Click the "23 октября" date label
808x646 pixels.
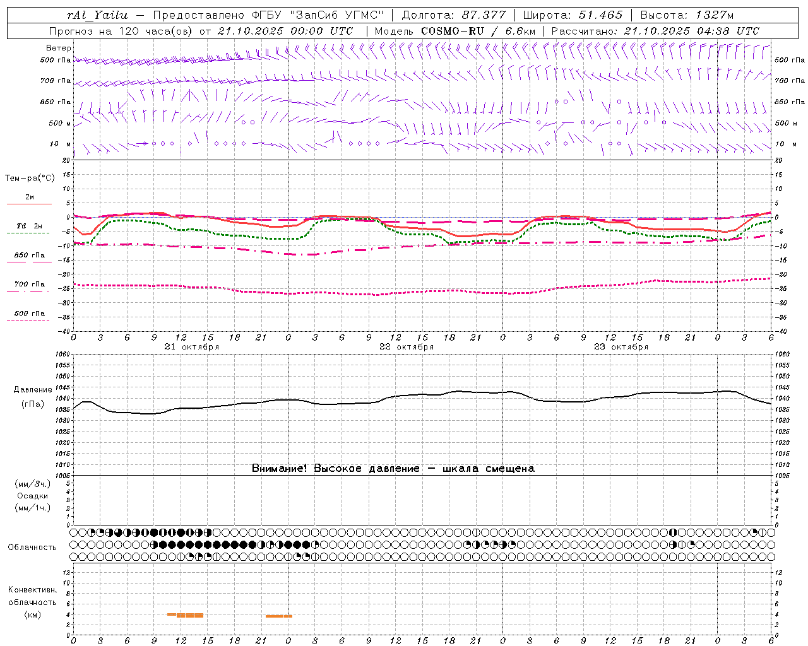point(621,347)
